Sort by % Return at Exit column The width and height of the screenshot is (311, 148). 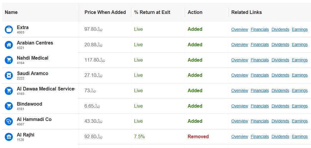152,12
